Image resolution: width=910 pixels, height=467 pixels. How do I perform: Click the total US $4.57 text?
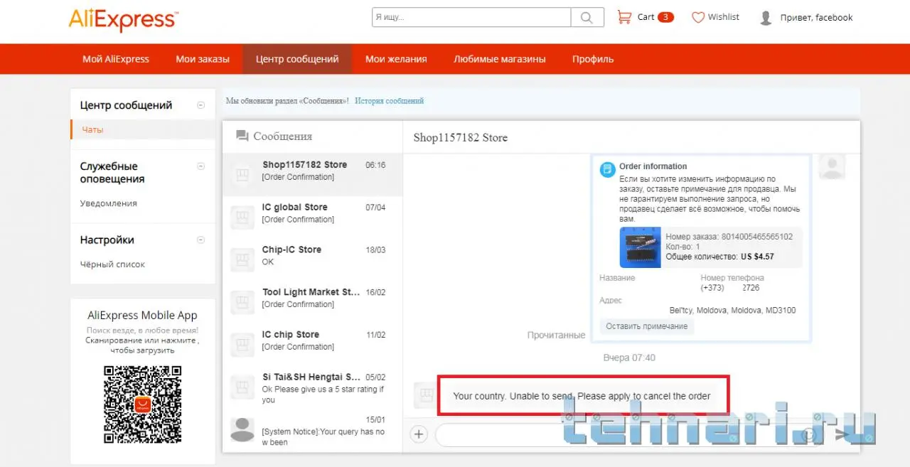pyautogui.click(x=757, y=257)
